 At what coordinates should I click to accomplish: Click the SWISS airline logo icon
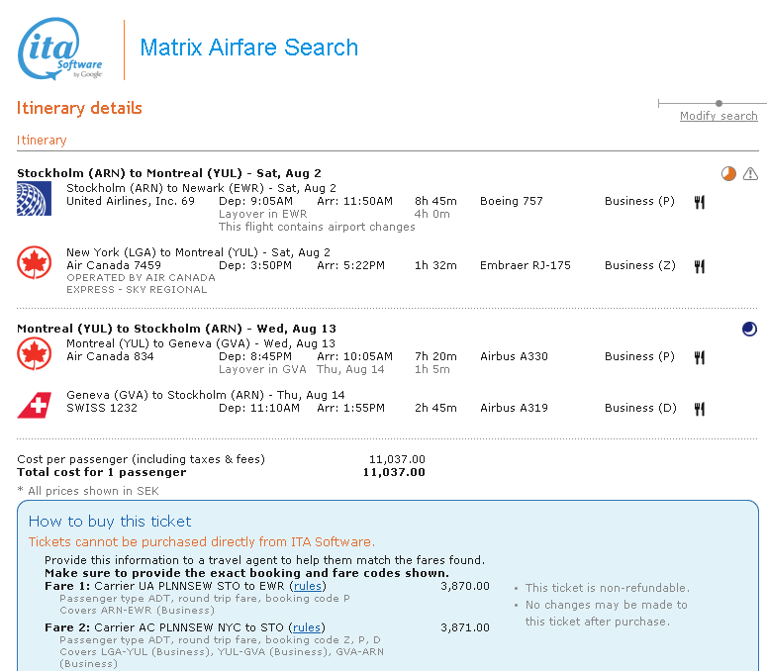tap(34, 405)
